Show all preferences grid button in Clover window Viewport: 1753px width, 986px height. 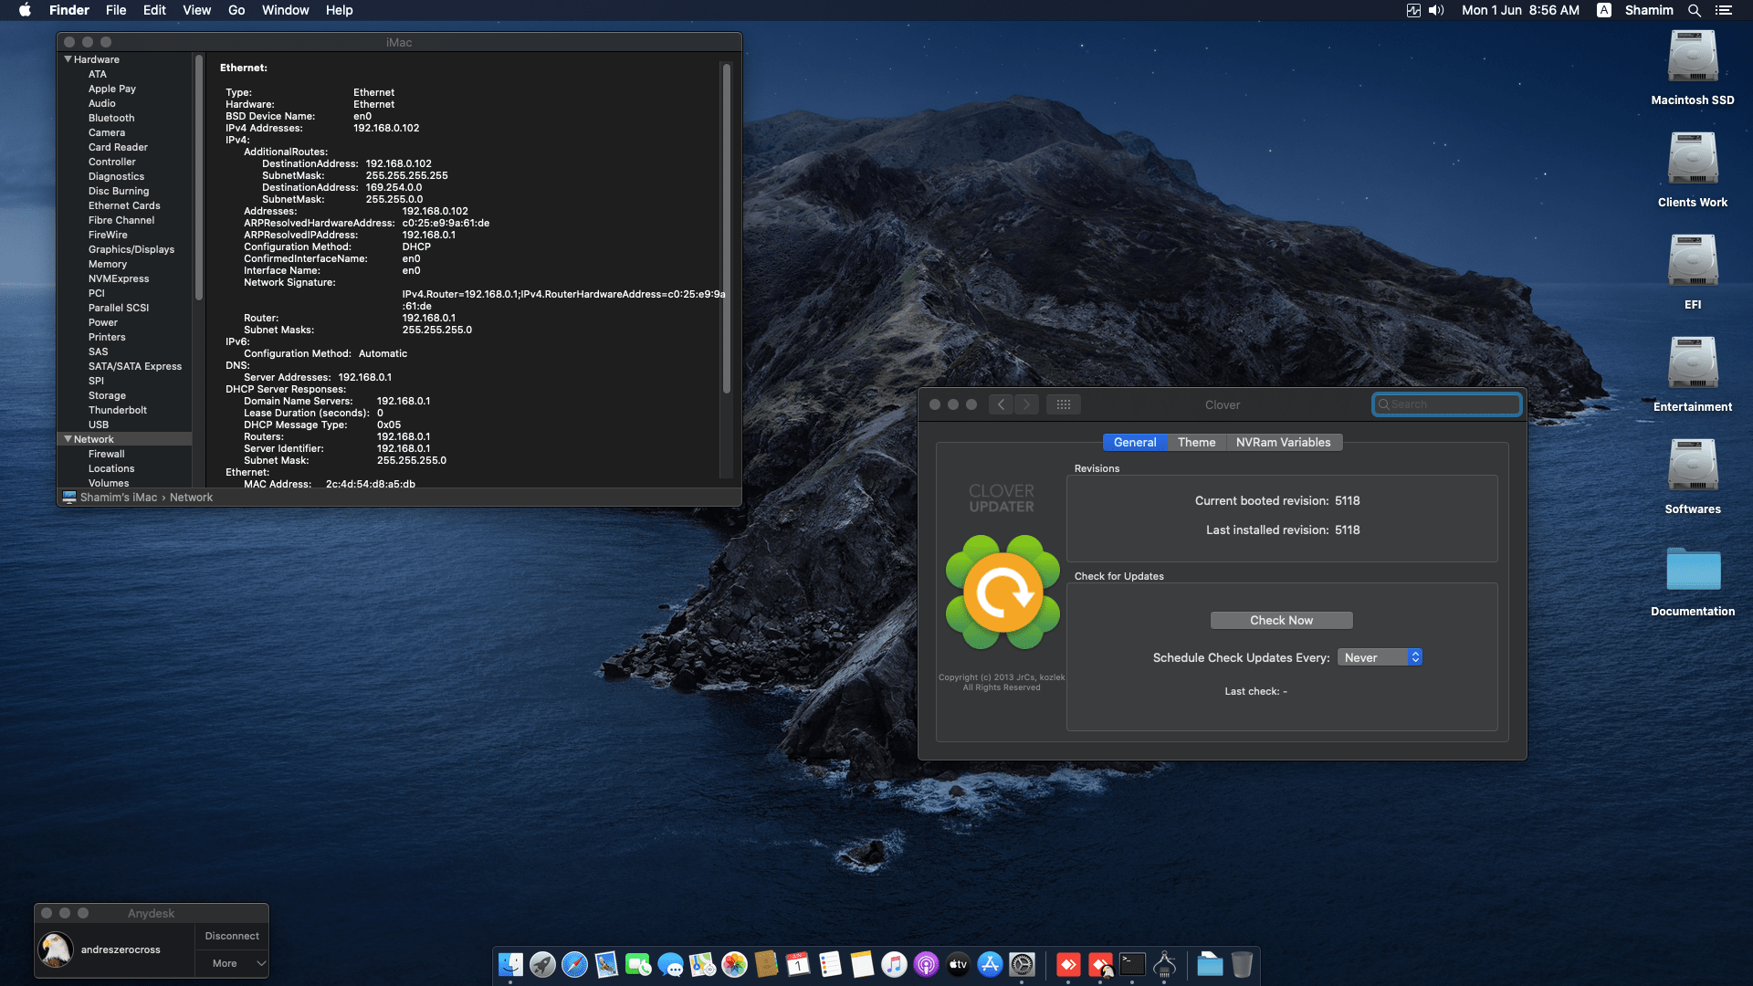coord(1064,404)
